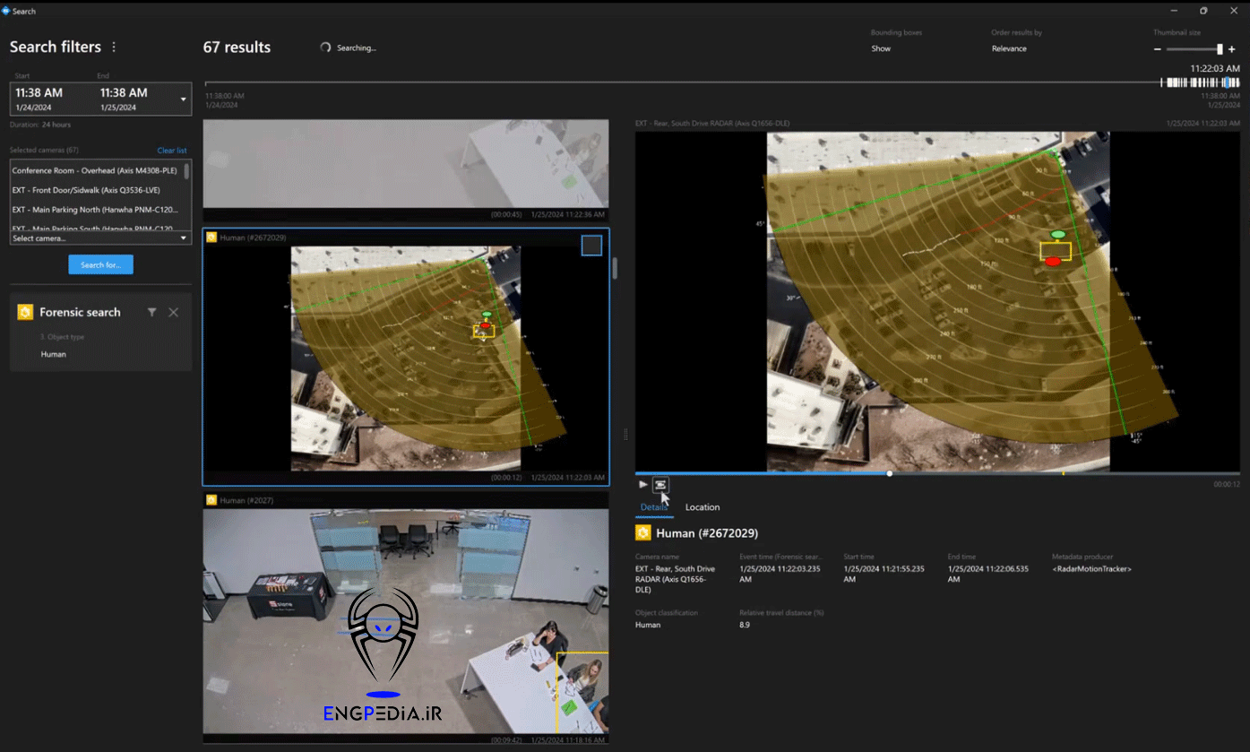The image size is (1250, 752).
Task: Open the Search filters three-dot menu
Action: (x=114, y=48)
